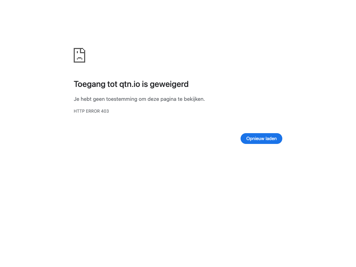Reload the page with the blue button
This screenshot has height=267, width=356.
click(261, 138)
